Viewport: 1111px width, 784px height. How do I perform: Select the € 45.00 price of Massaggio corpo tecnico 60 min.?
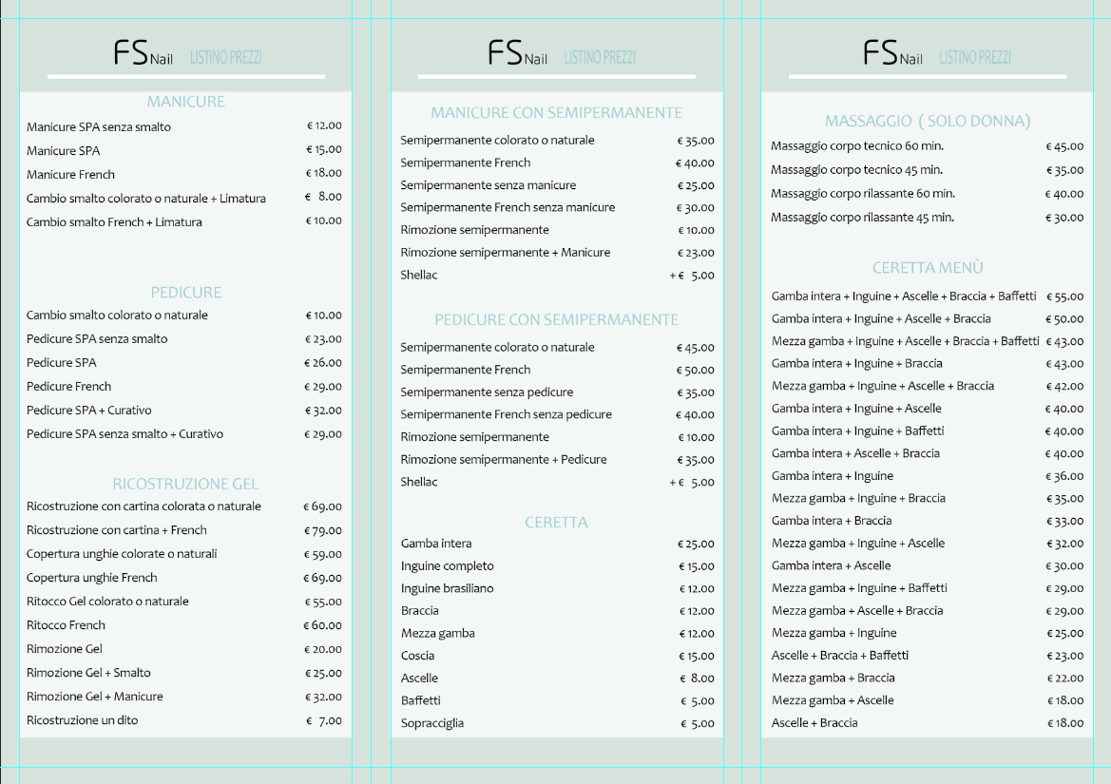(1064, 146)
